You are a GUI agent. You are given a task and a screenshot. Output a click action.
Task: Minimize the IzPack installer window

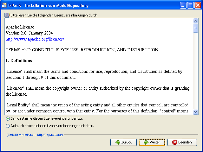[183, 5]
